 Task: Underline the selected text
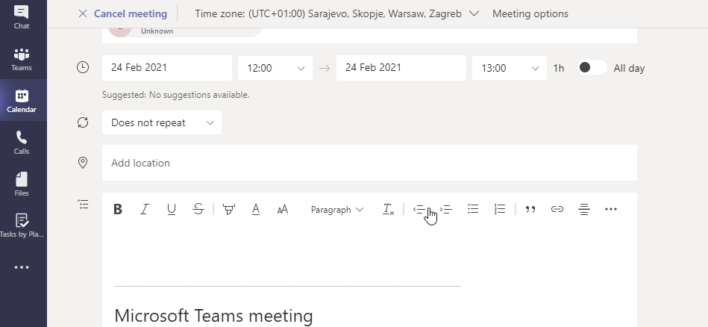coord(171,209)
